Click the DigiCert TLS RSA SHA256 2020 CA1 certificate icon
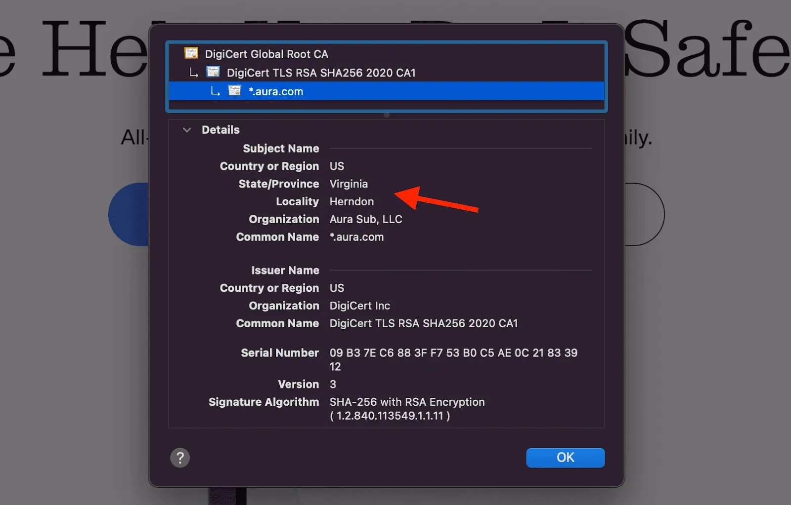791x505 pixels. [213, 72]
